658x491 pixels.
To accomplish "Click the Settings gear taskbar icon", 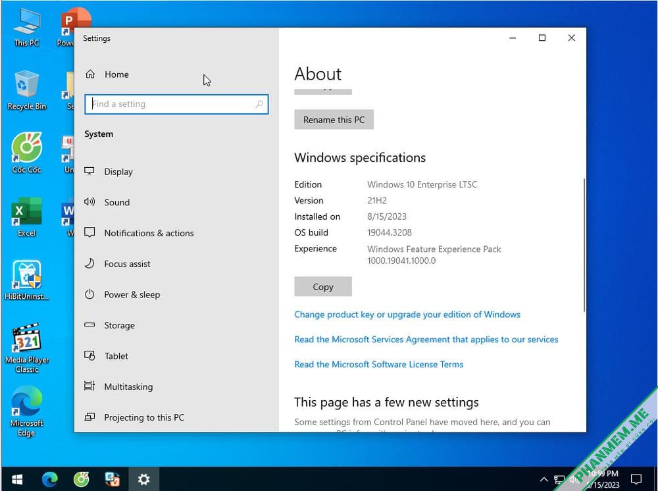I will (143, 479).
